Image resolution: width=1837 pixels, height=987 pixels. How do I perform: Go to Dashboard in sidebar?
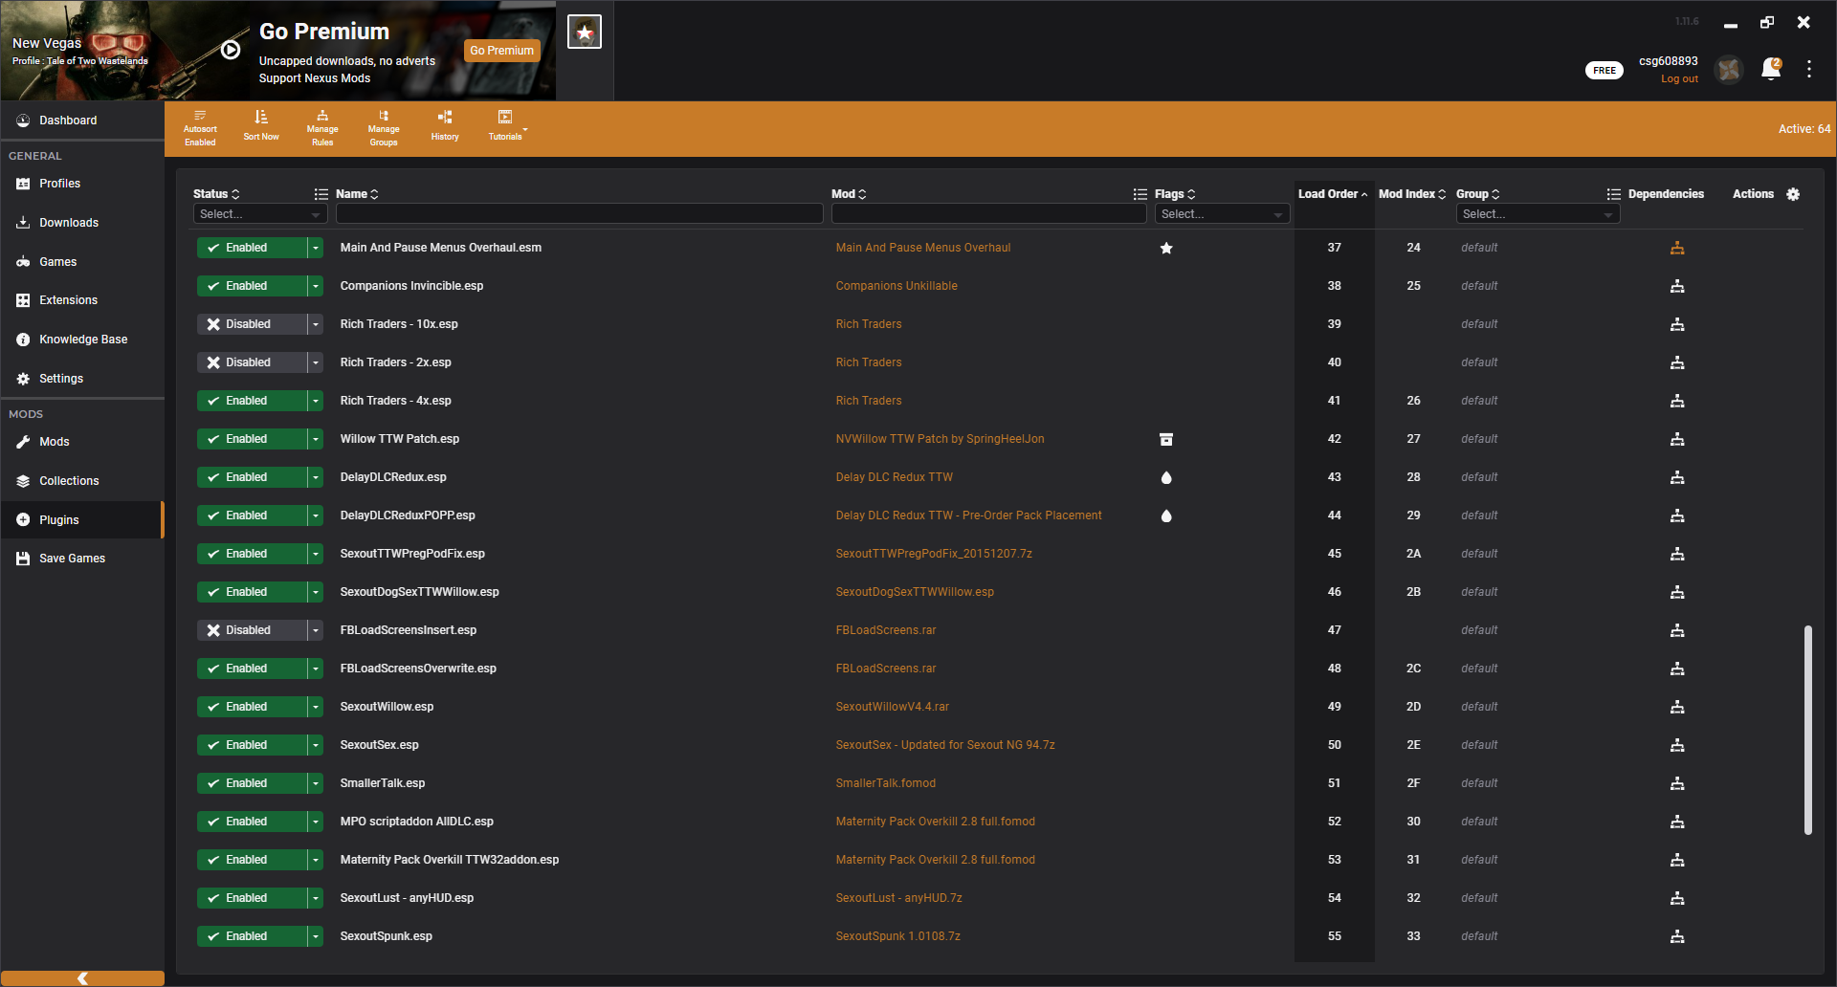tap(82, 121)
